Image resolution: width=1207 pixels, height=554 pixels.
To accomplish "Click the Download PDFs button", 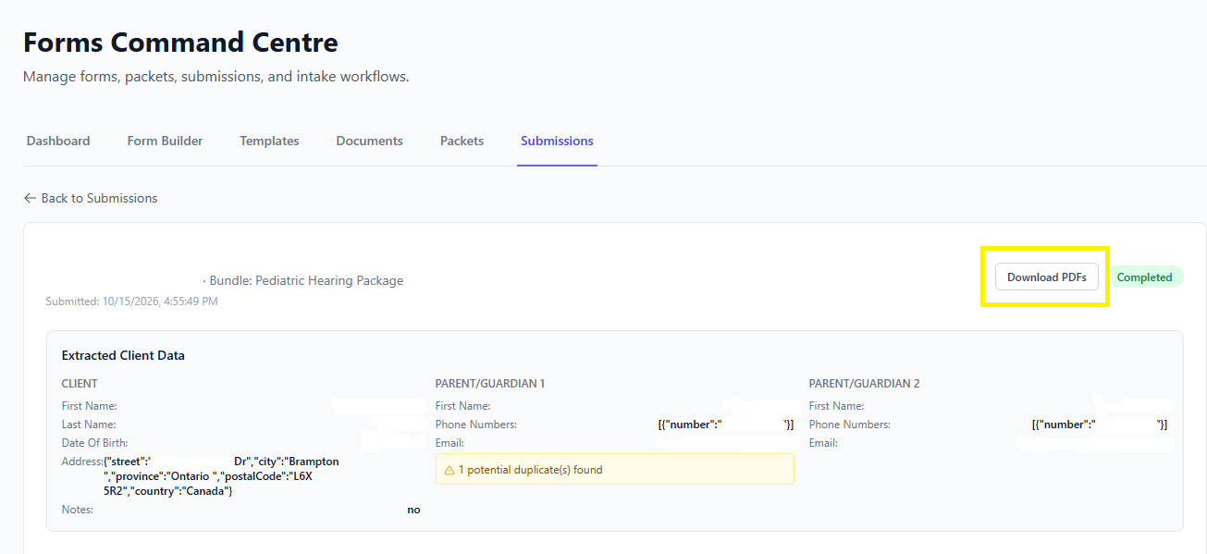I will point(1046,277).
